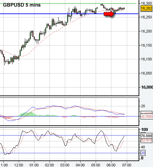
Task: Click the -0.7655 MACD value label
Action: coord(147,116)
